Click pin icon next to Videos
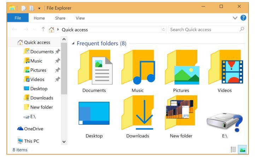This screenshot has height=157, width=256. [58, 79]
